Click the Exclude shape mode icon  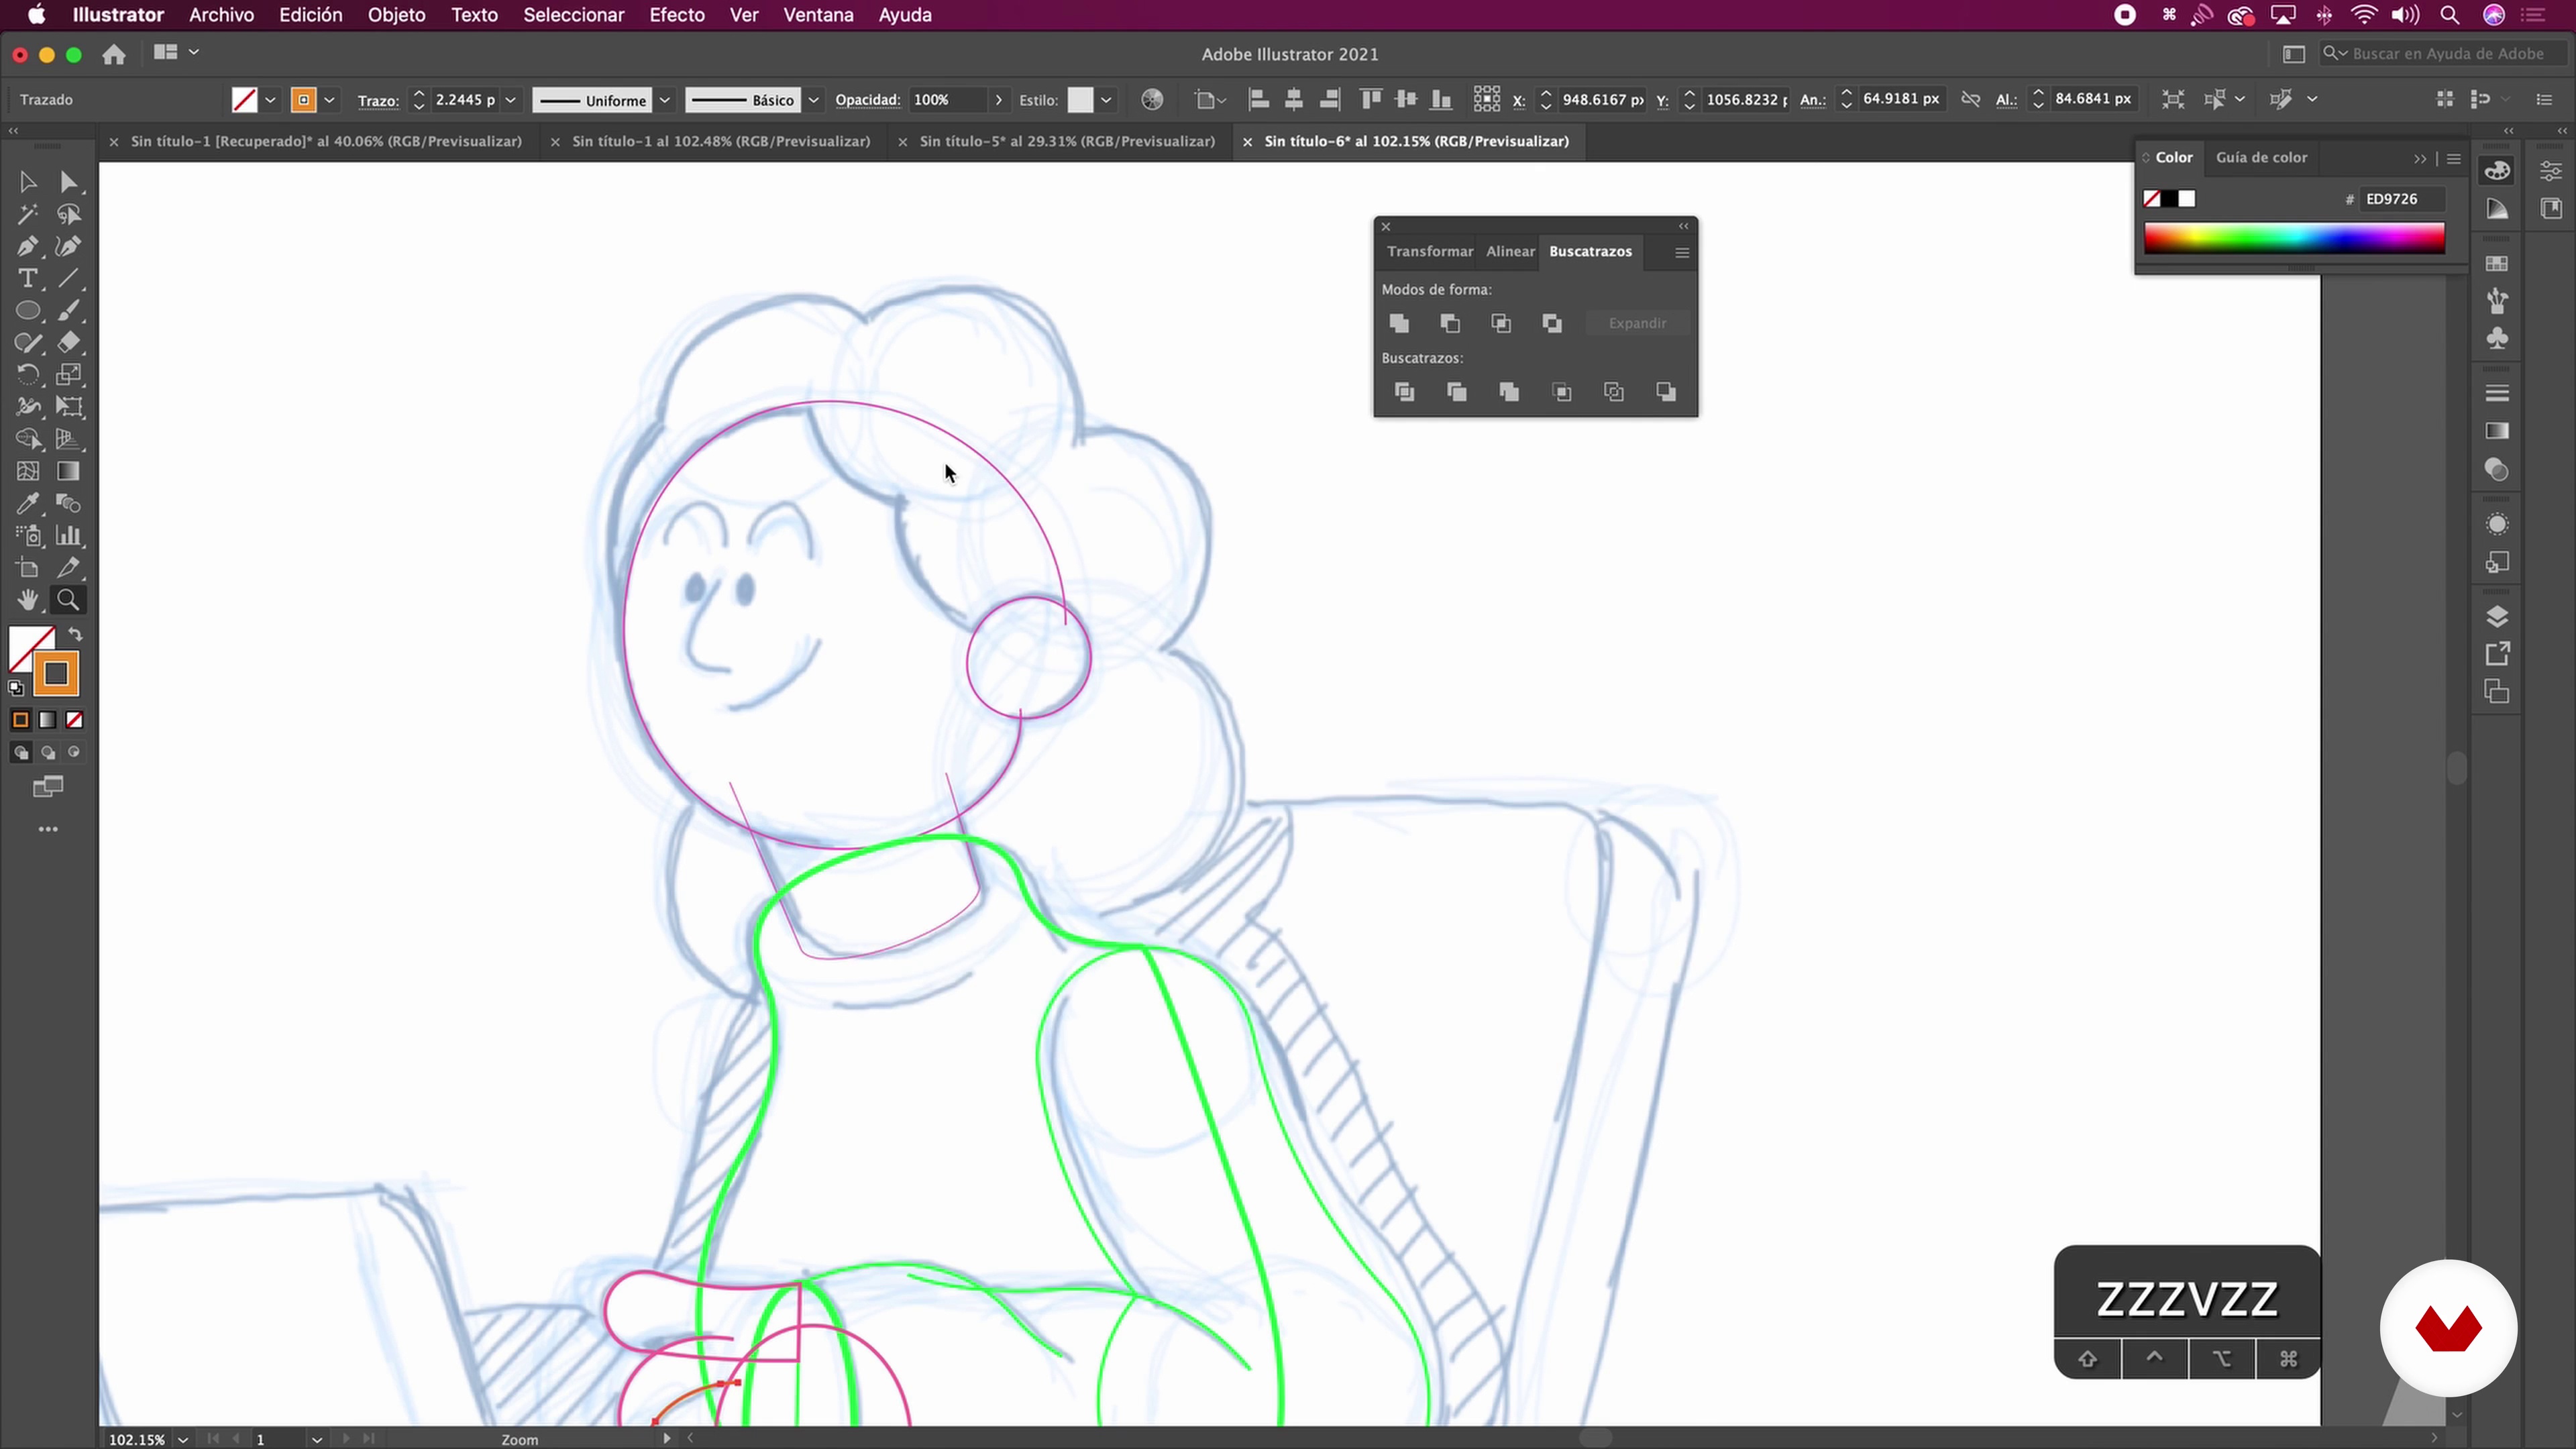pos(1552,323)
